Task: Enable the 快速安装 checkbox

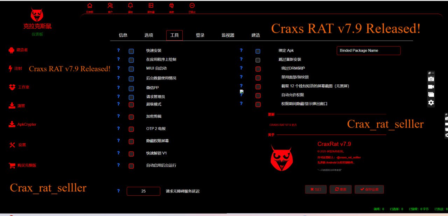Action: click(131, 51)
